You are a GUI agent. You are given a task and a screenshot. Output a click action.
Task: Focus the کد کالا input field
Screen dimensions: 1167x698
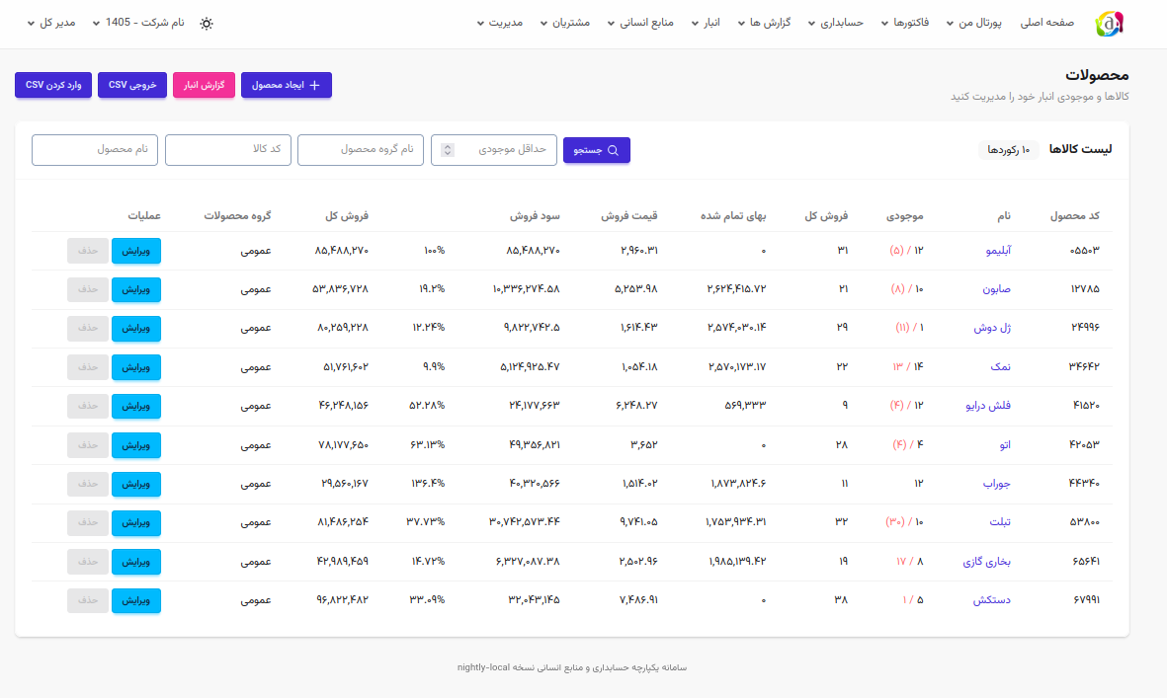click(x=227, y=150)
